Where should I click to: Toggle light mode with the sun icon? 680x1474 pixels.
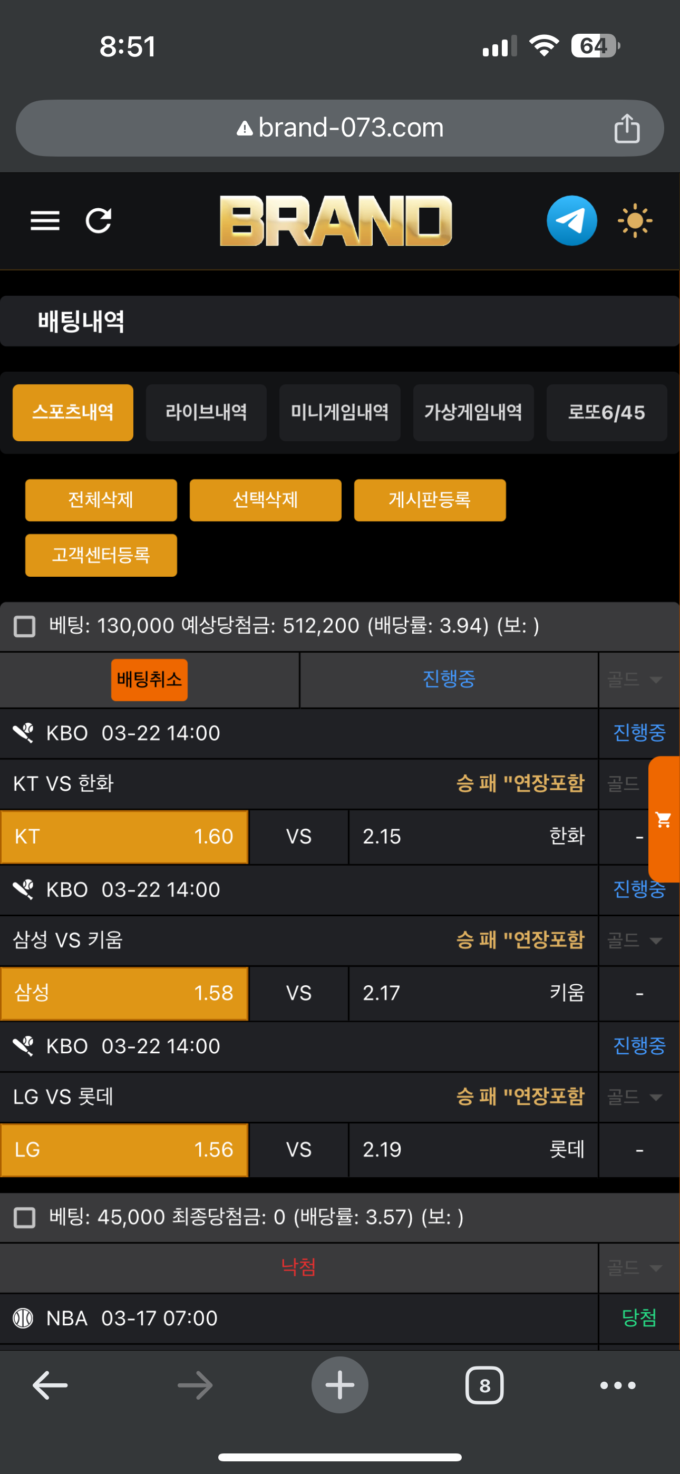point(634,221)
